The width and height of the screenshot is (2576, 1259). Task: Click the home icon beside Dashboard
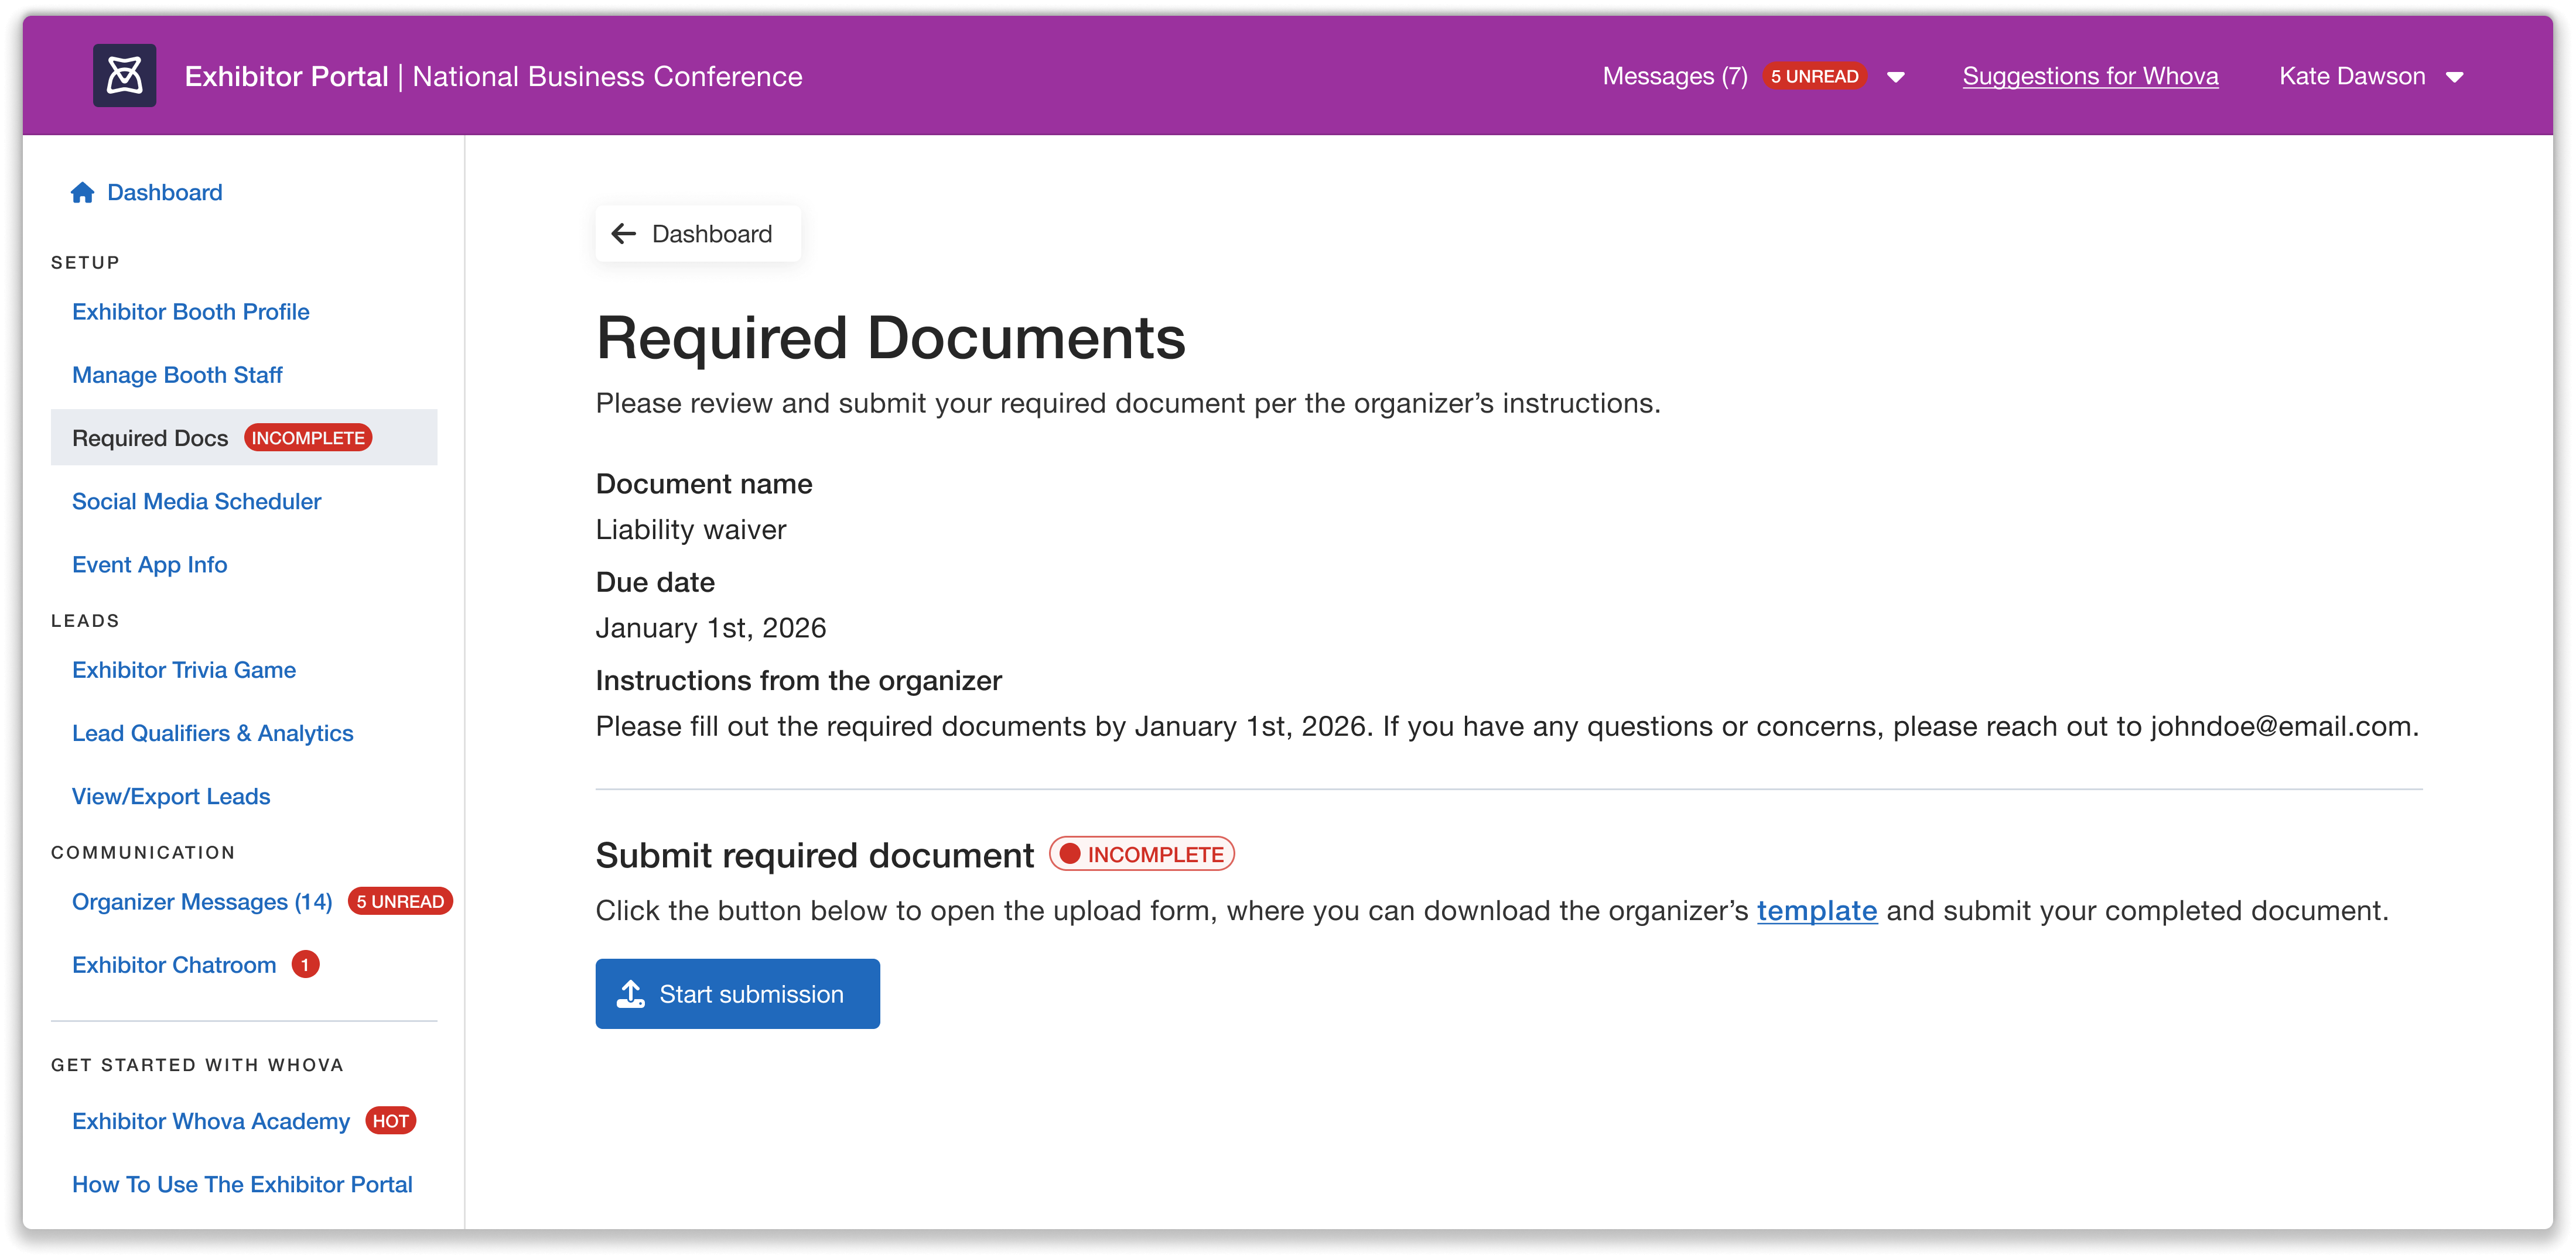pos(82,192)
